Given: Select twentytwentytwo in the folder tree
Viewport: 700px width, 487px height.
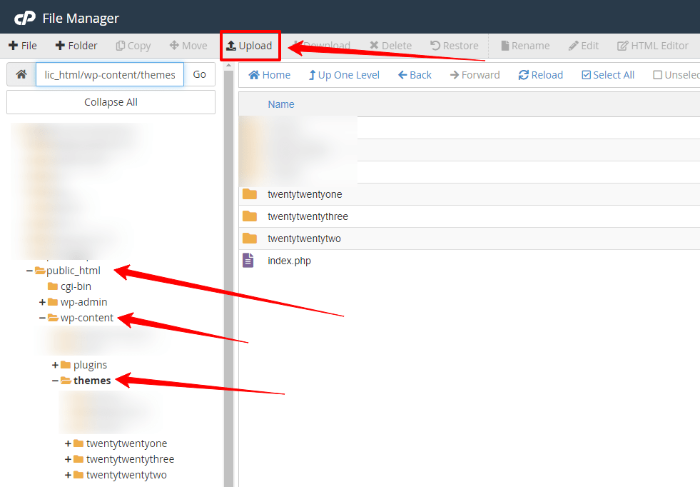Looking at the screenshot, I should pyautogui.click(x=126, y=474).
